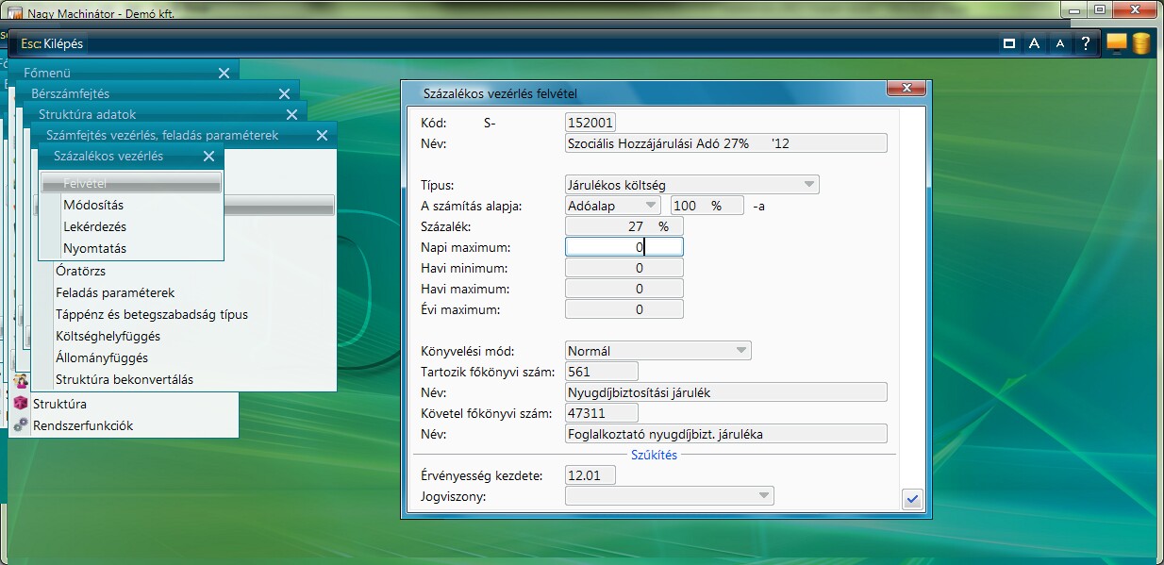1164x565 pixels.
Task: Select Táppénz és betegszabadság típus item
Action: click(152, 314)
